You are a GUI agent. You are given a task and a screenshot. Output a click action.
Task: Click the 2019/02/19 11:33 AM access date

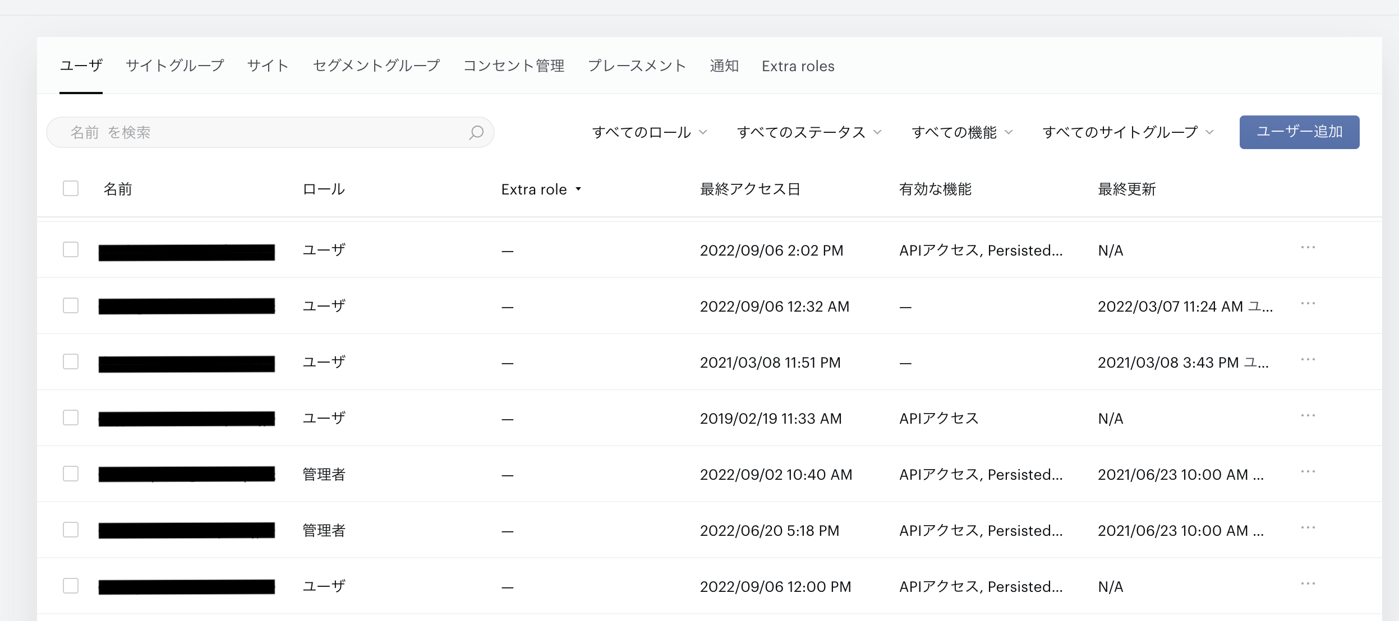(x=771, y=419)
